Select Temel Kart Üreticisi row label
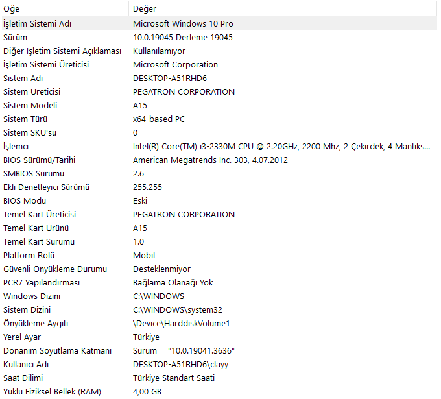 40,214
